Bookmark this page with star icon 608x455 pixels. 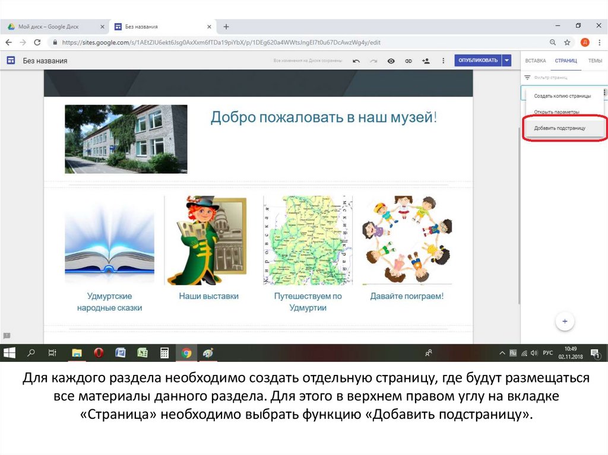(x=568, y=43)
